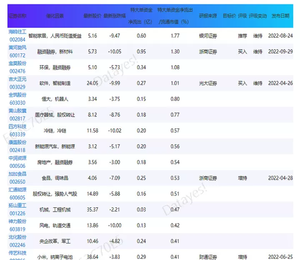
Task: Select catalyst text 融资融券，新材料
Action: pyautogui.click(x=55, y=52)
